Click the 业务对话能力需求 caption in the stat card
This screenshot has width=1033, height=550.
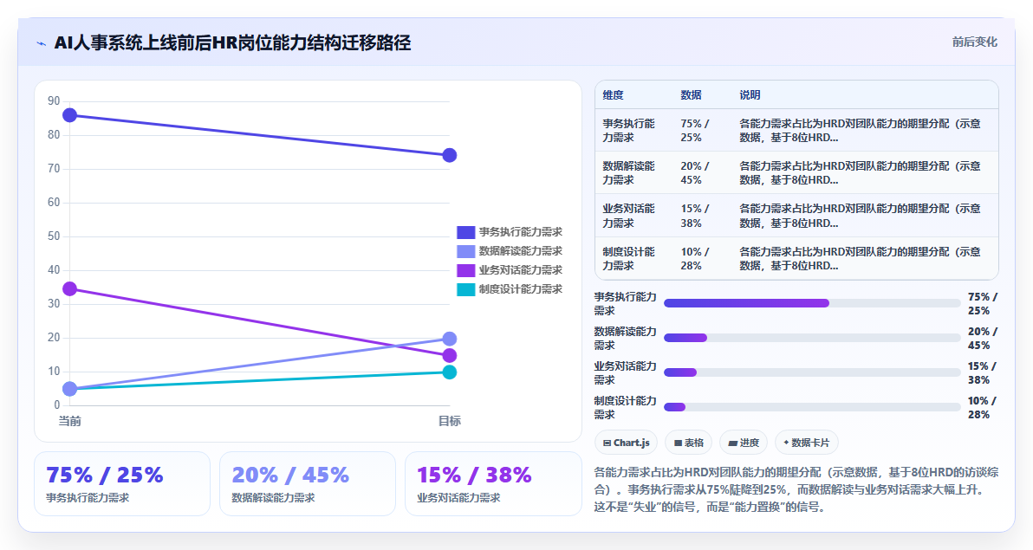click(458, 498)
